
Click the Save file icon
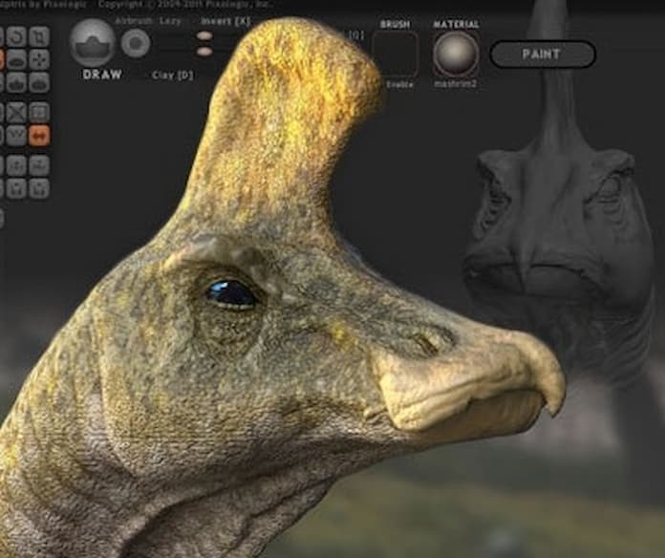pos(17,188)
